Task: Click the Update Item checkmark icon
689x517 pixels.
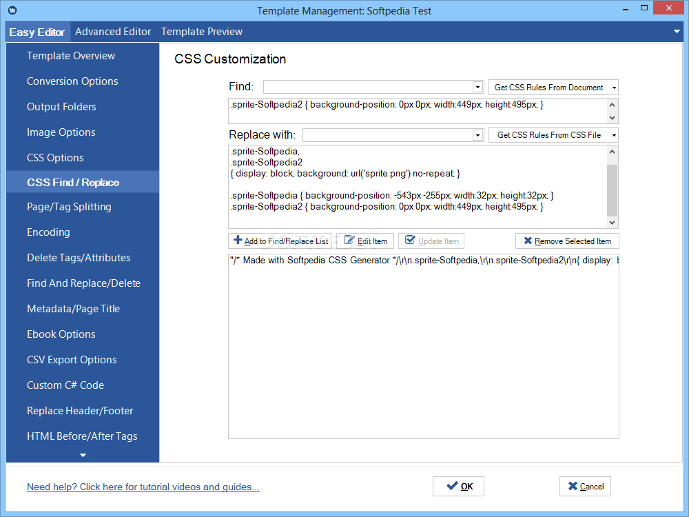Action: [x=410, y=240]
